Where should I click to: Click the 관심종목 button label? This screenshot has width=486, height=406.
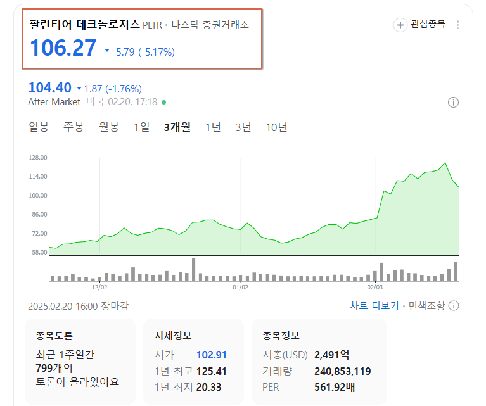[428, 24]
